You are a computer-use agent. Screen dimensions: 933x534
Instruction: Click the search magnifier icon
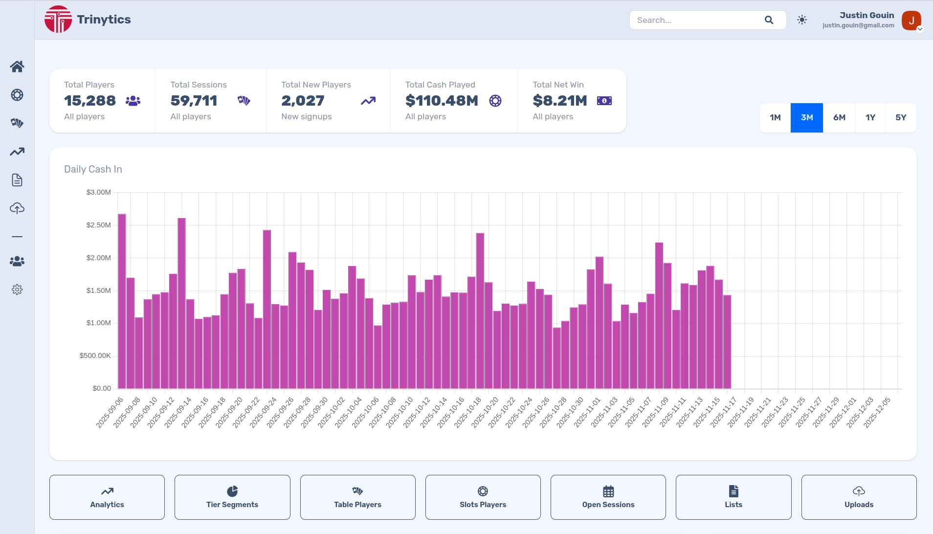(769, 20)
